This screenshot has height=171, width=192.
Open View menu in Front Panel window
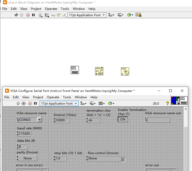click(26, 97)
